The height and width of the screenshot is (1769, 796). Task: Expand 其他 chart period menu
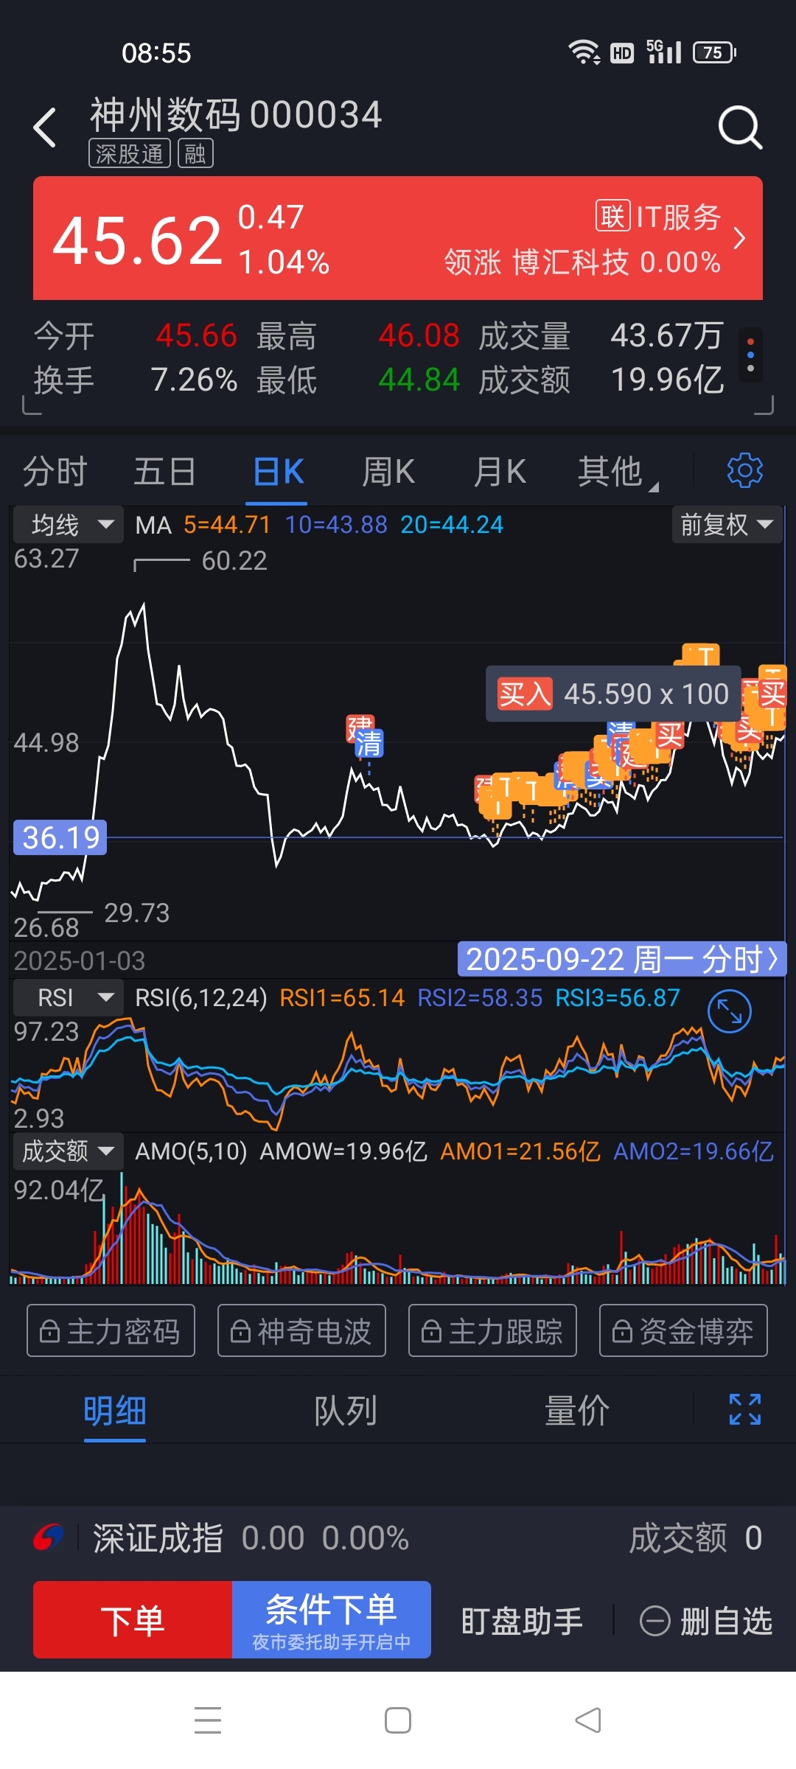point(618,471)
